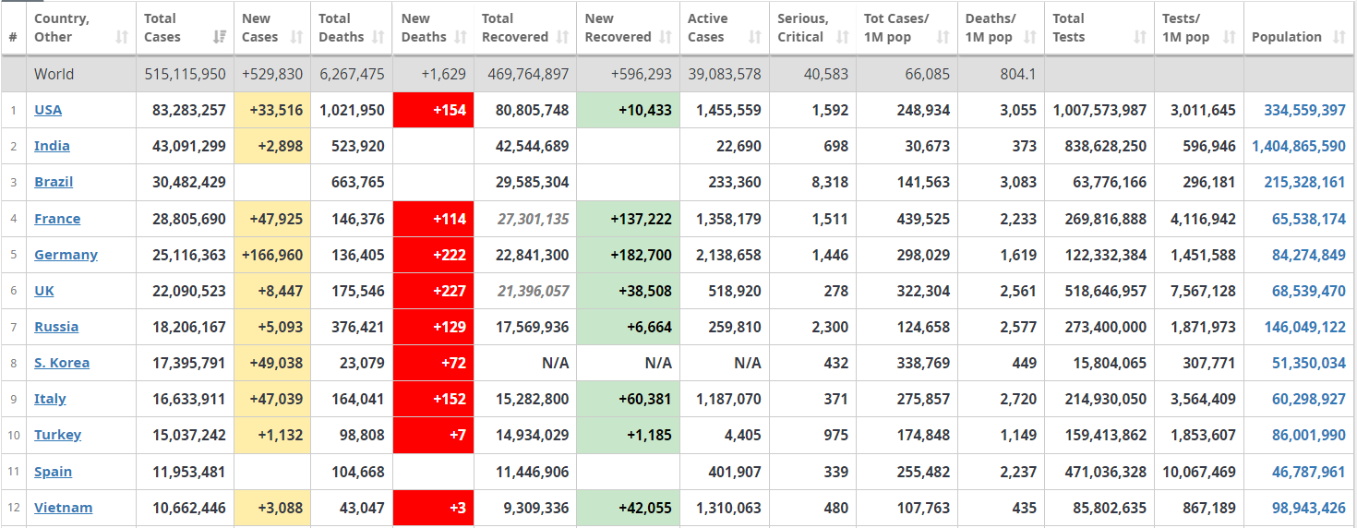The height and width of the screenshot is (528, 1357).
Task: Click USA population 334,559,397 link
Action: [1304, 110]
